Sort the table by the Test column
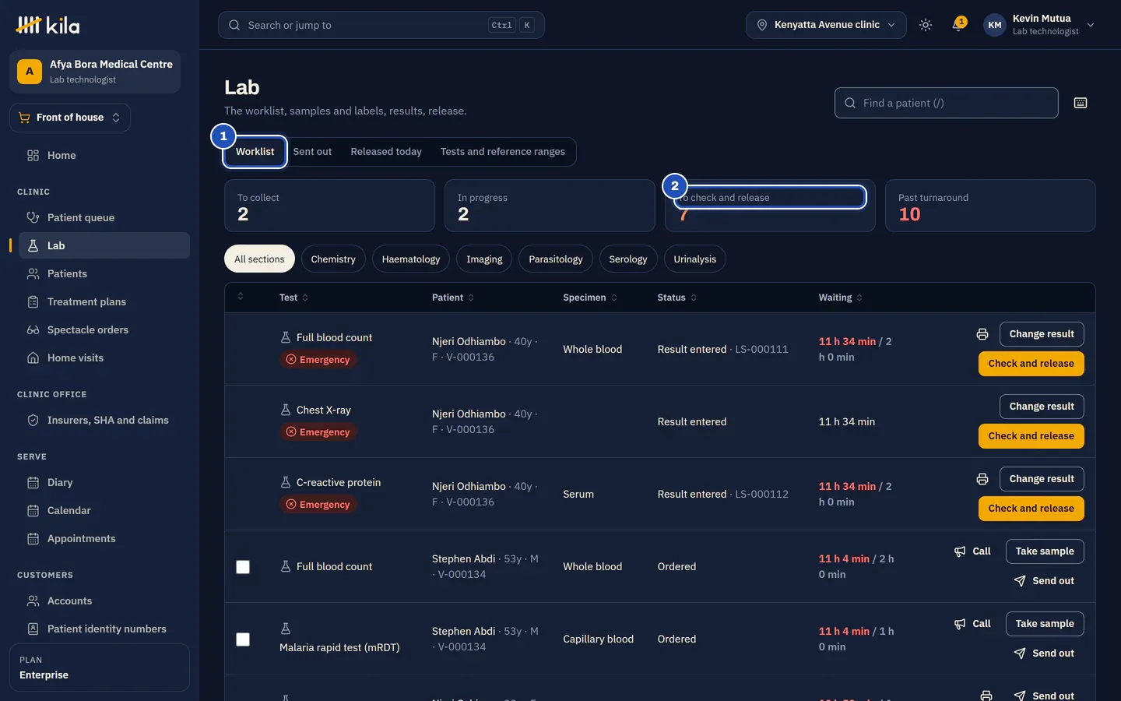 click(x=293, y=298)
